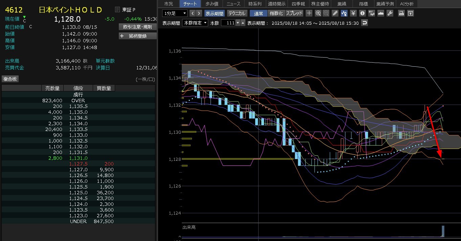Viewport: 461px width, 241px height.
Task: Open the 業績予測 tab
Action: tap(385, 4)
